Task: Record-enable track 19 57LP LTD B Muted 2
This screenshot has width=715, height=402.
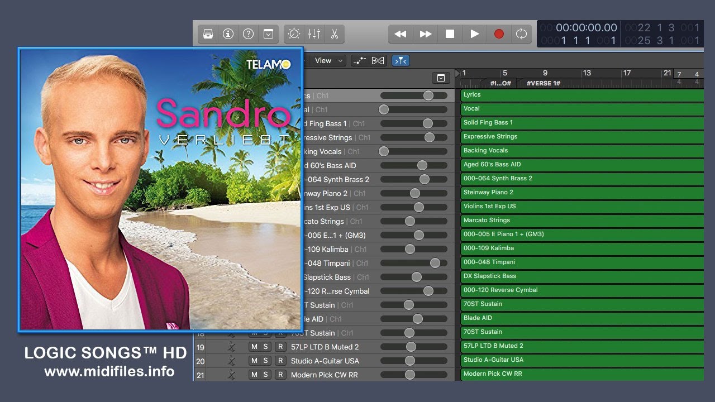Action: (280, 347)
